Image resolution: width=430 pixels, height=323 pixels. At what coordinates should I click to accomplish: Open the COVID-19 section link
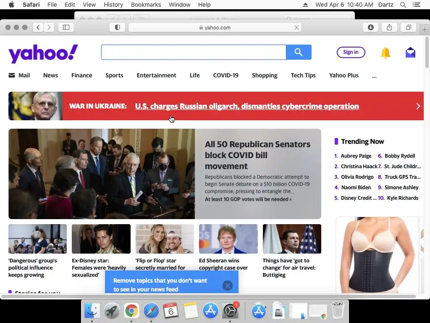[x=225, y=75]
